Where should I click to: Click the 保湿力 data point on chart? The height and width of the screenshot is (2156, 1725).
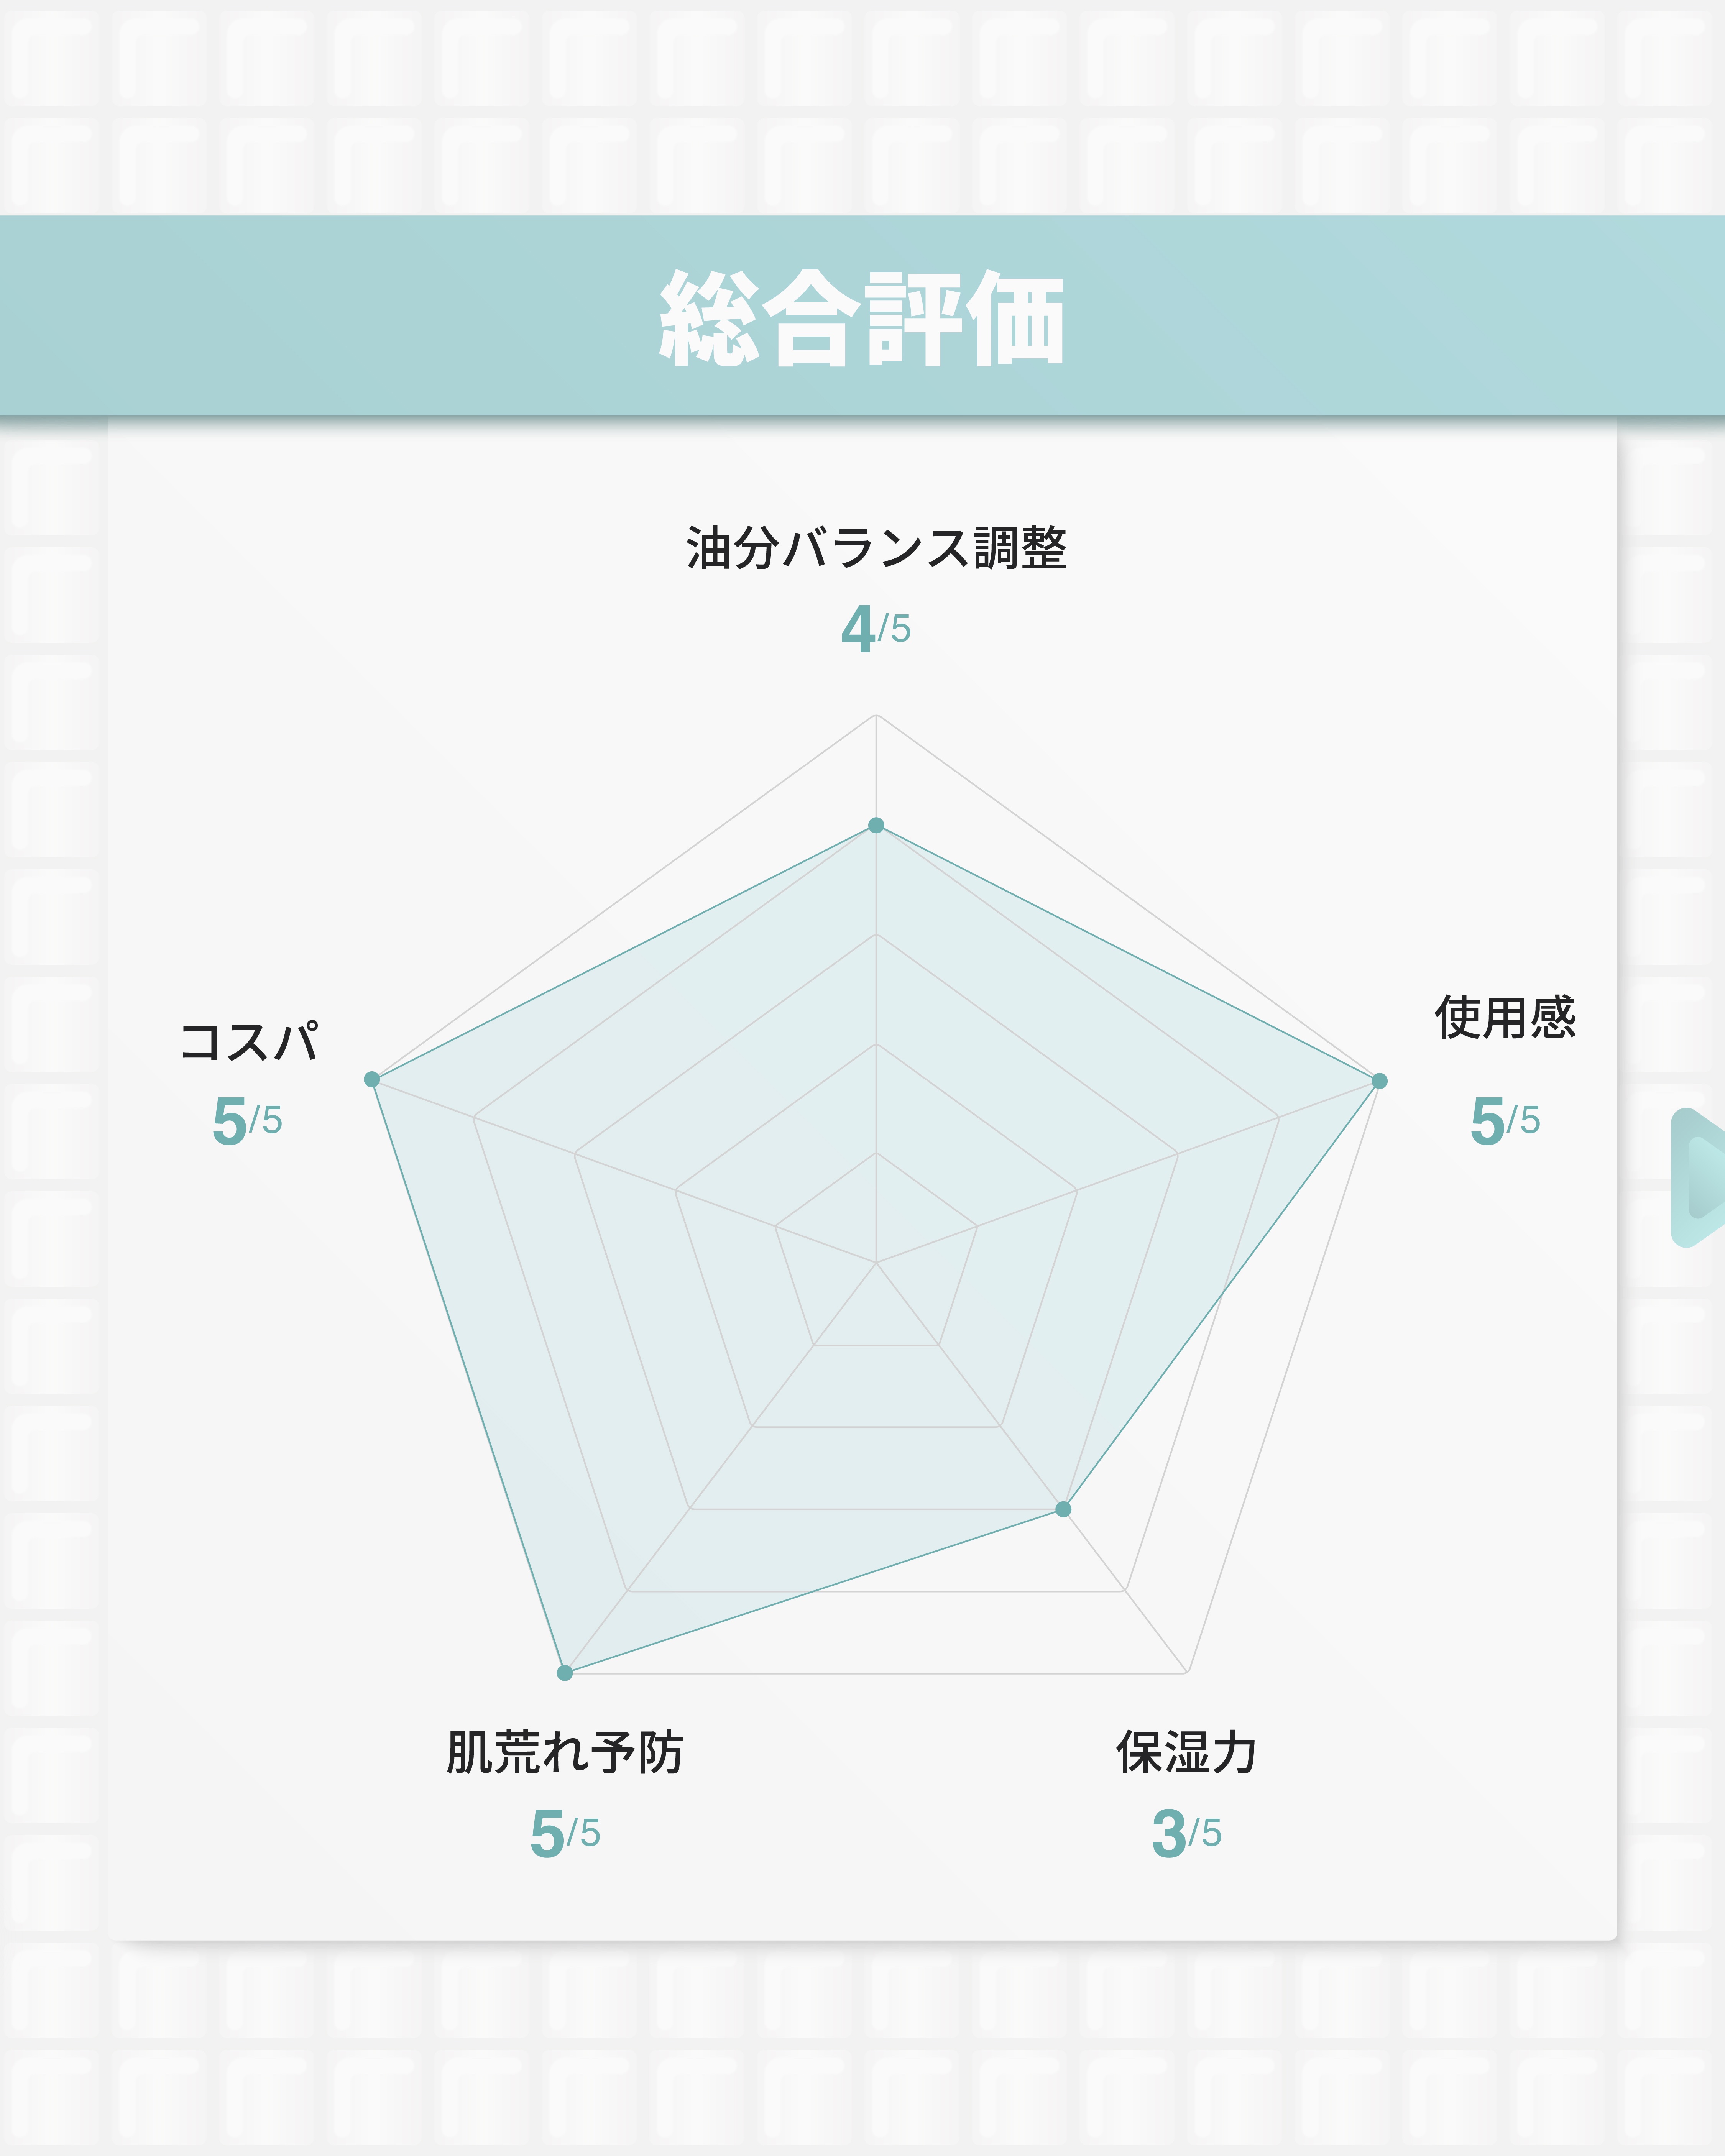(1063, 1509)
